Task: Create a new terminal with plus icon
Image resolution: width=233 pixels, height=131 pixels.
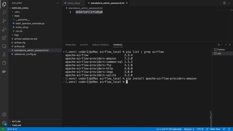Action: pos(219,45)
